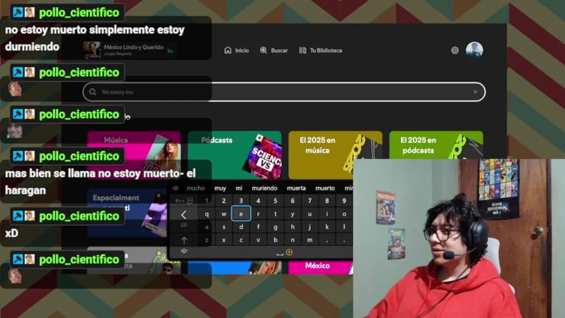Click chat message 'no estoy muerto simplemente estoy durmiendo'
The height and width of the screenshot is (318, 565).
coord(95,38)
